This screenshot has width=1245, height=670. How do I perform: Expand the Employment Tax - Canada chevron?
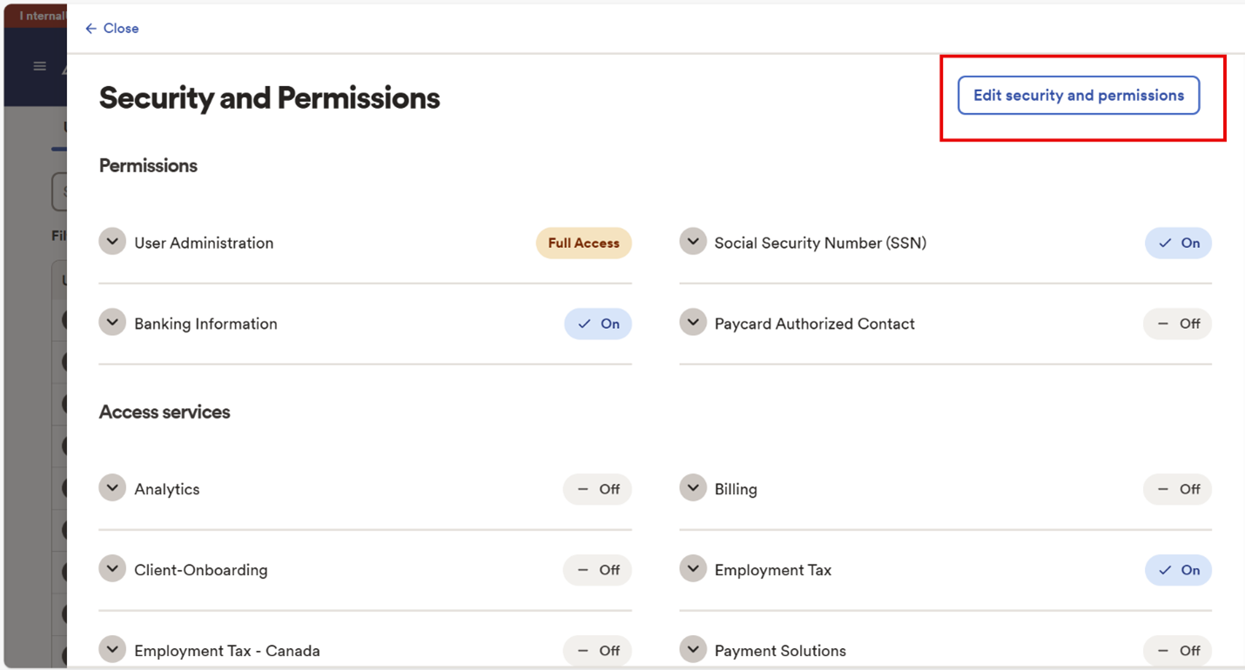[112, 650]
